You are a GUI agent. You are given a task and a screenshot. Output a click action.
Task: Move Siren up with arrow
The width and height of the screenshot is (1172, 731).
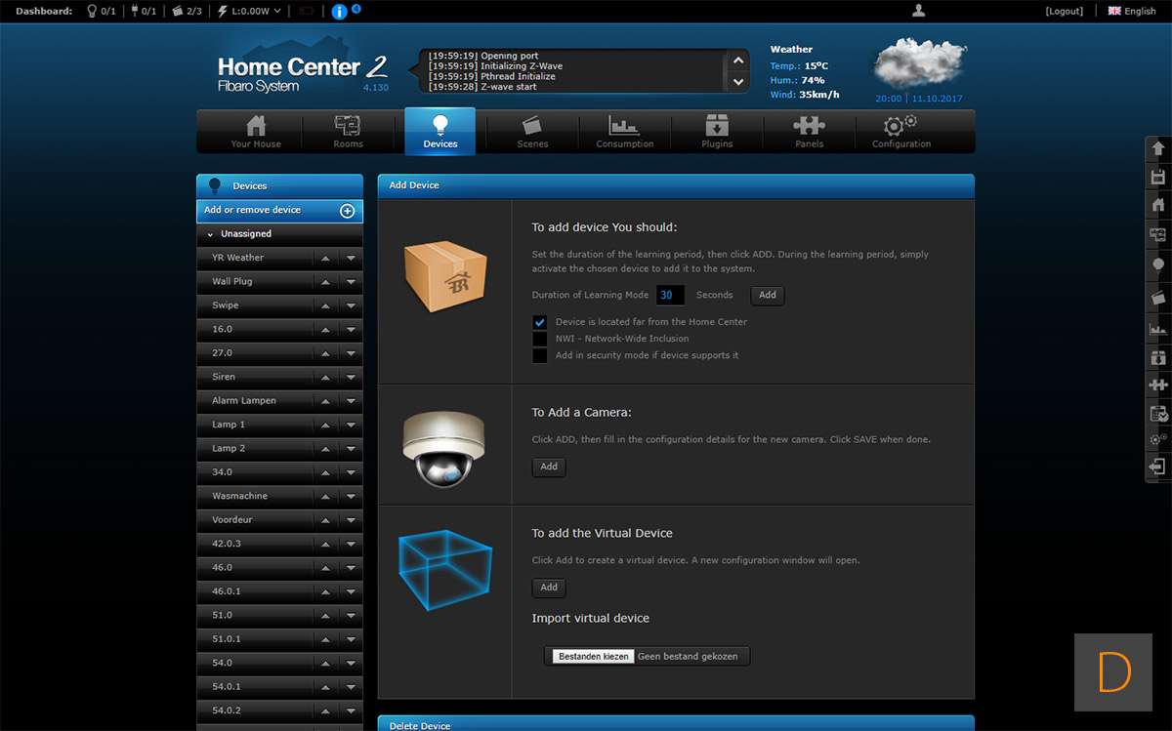point(325,377)
